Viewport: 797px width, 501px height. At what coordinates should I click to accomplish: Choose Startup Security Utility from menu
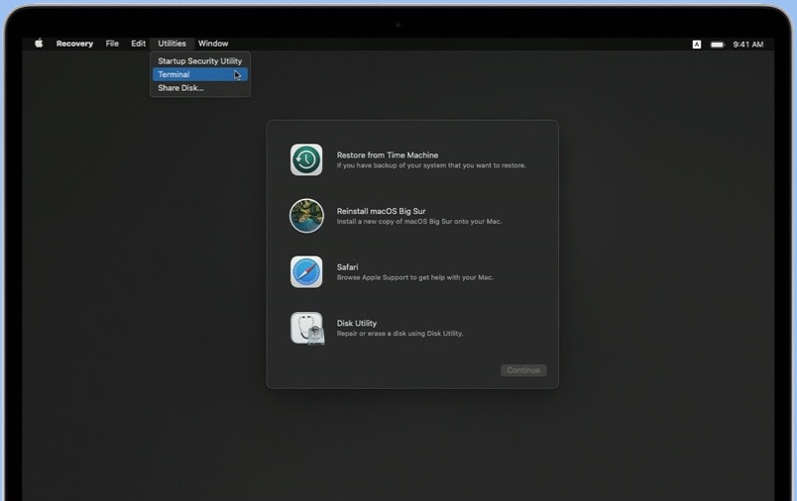[x=200, y=61]
